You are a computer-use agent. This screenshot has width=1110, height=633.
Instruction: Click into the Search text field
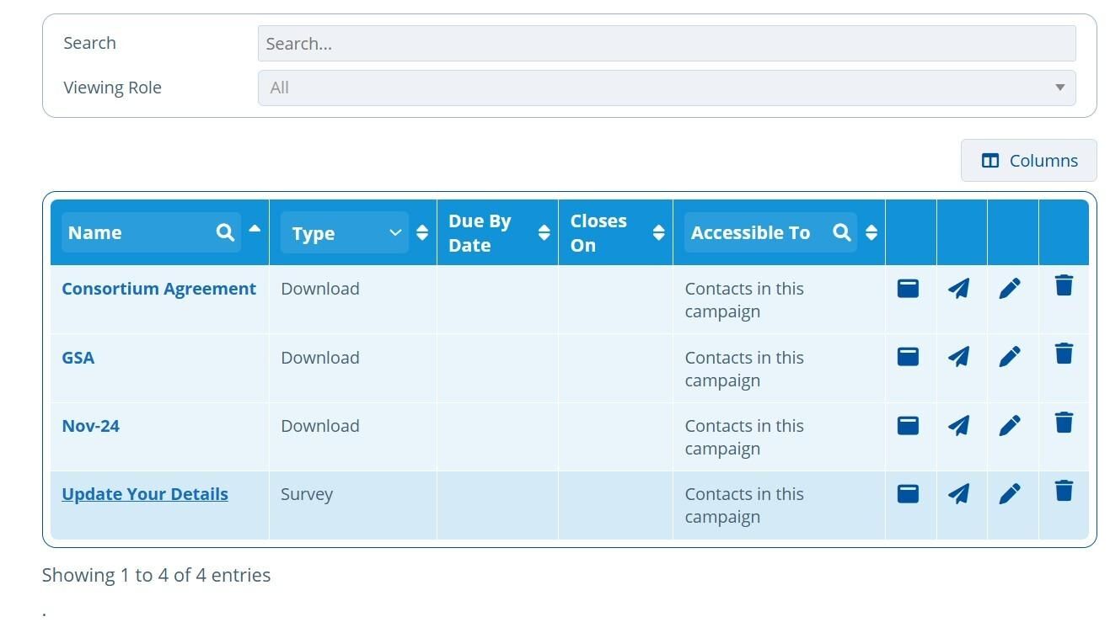coord(666,44)
